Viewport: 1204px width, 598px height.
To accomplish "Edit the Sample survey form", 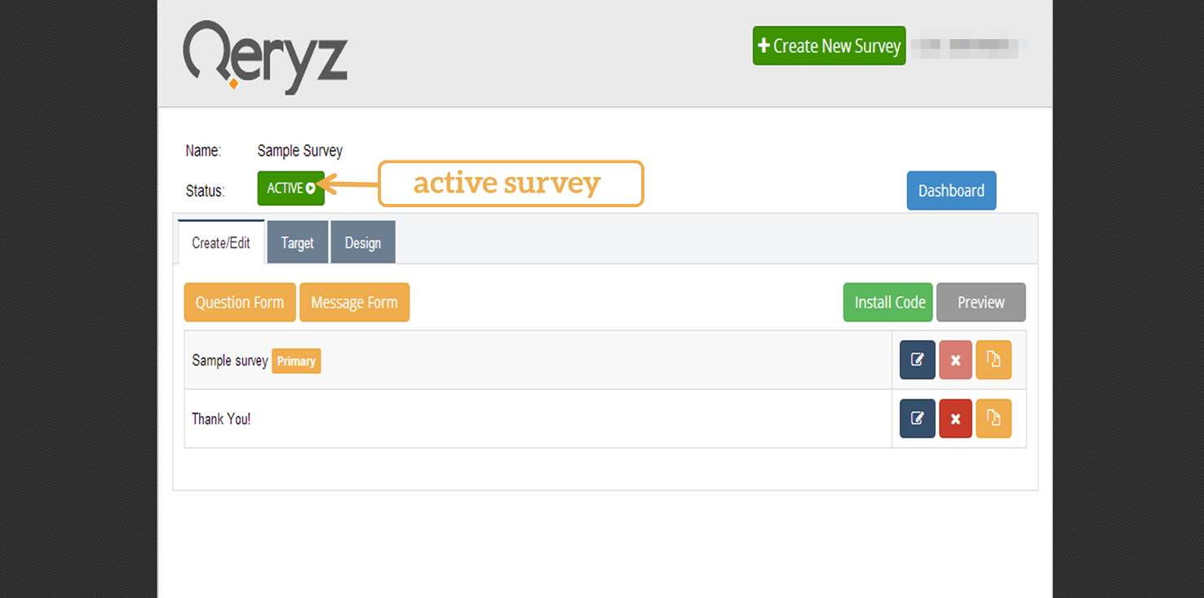I will pos(917,360).
